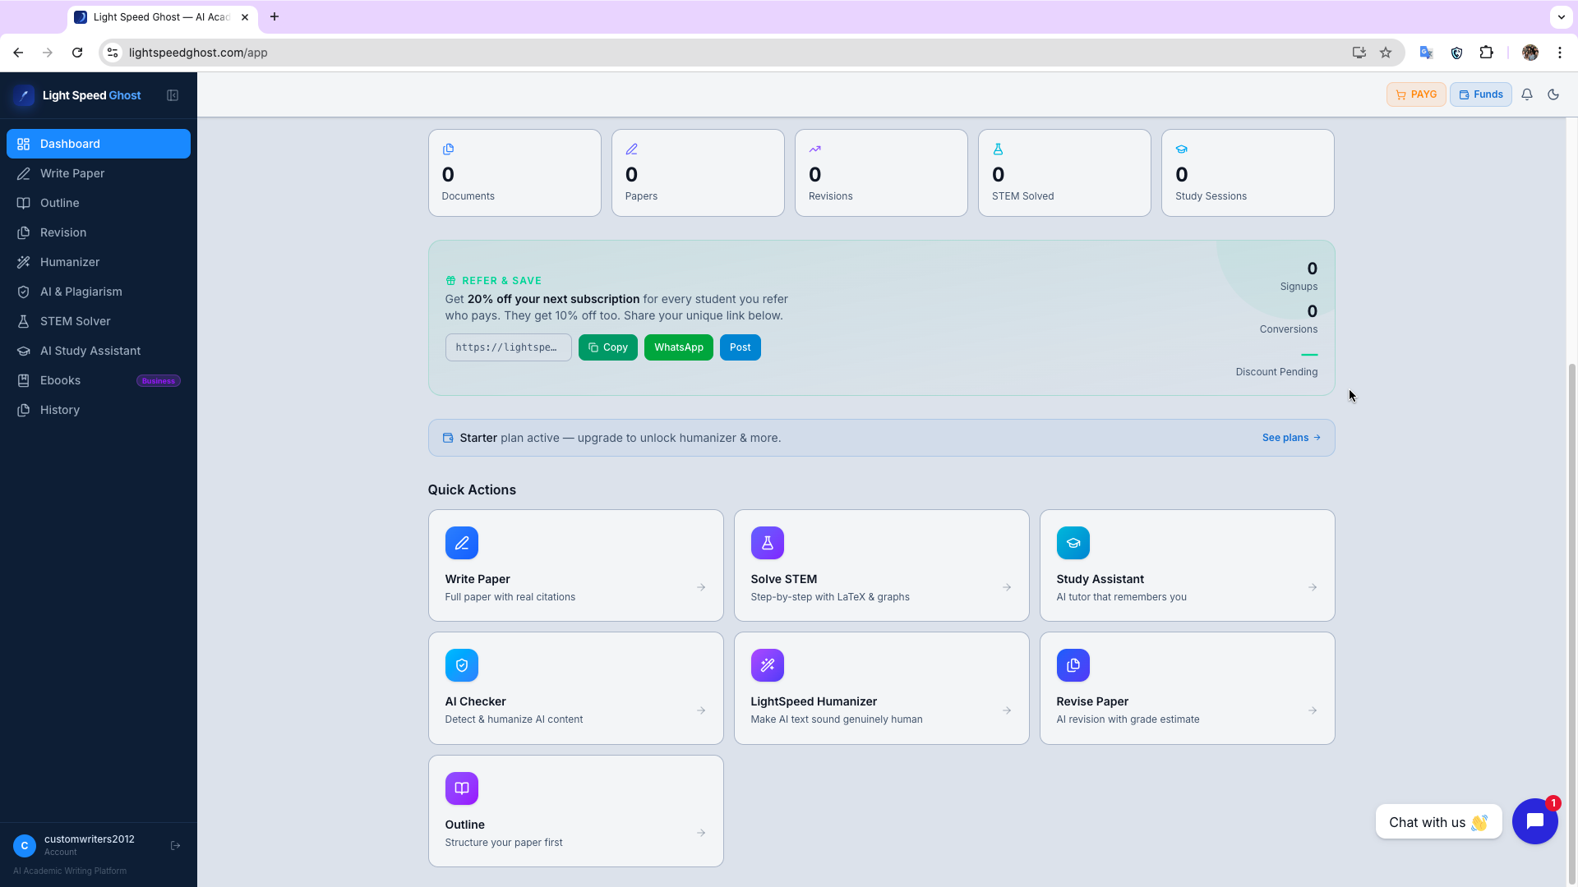Open the chat bubble widget
Viewport: 1578px width, 887px height.
[1534, 821]
